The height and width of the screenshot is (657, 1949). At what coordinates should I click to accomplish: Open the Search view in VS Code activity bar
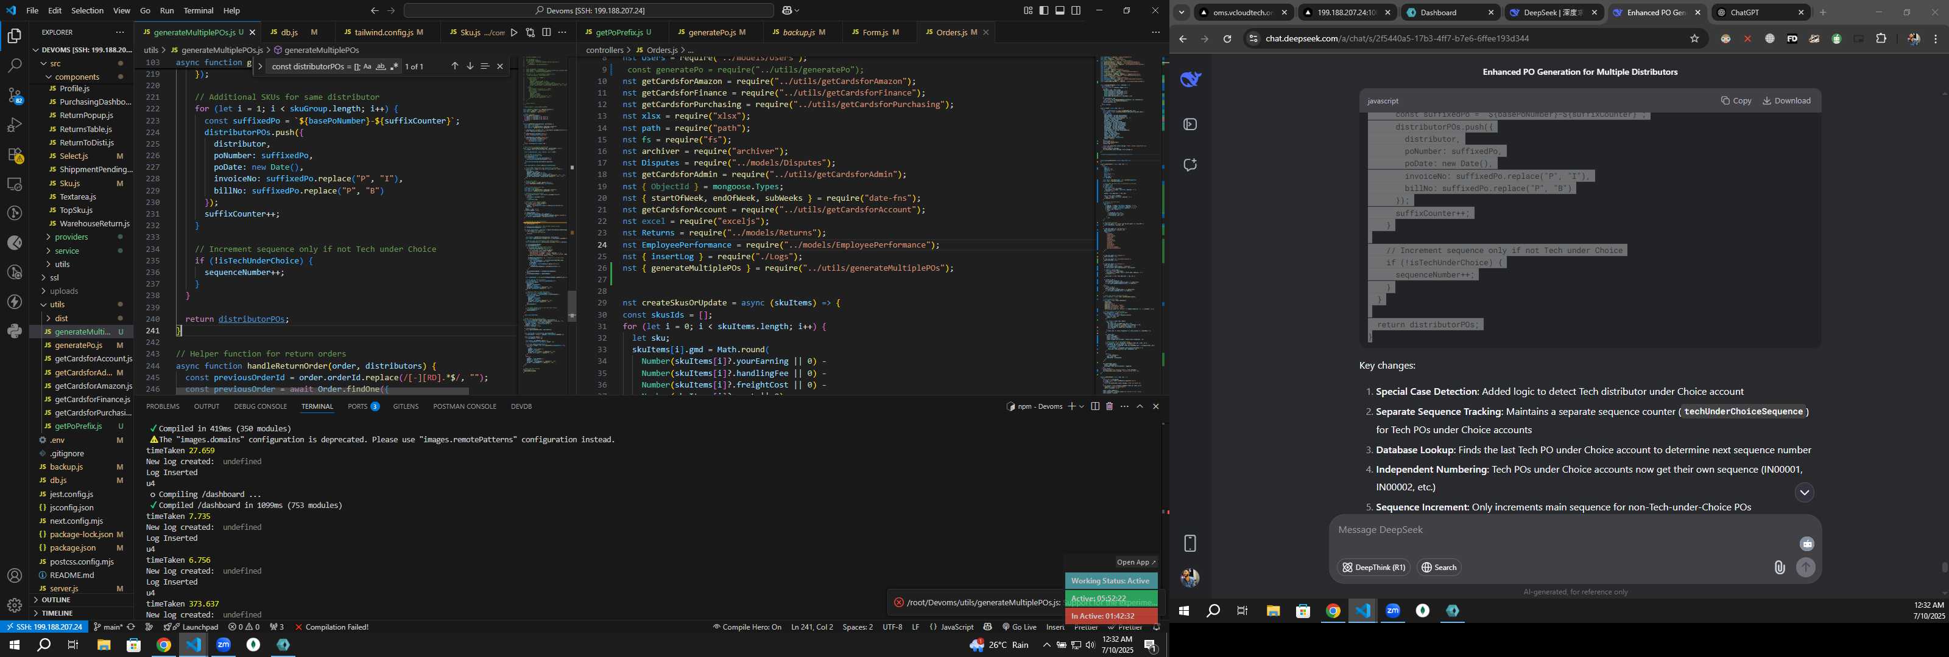pos(15,66)
